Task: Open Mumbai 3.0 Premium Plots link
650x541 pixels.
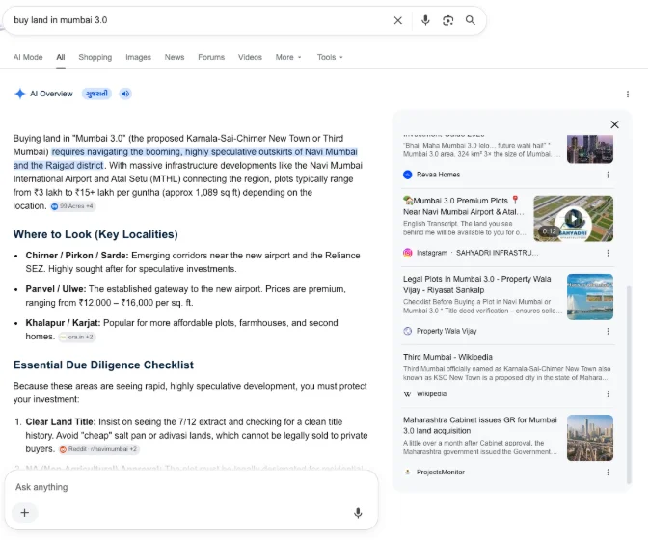Action: 463,206
